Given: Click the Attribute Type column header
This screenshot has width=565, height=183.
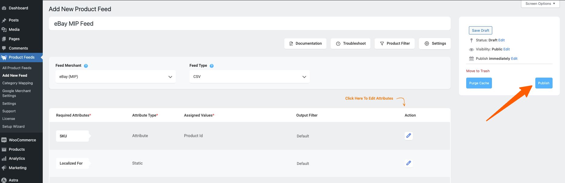Looking at the screenshot, I should 145,115.
